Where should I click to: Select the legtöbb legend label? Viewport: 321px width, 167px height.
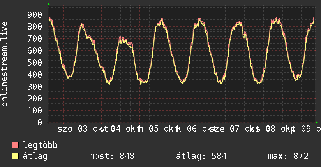[40, 146]
